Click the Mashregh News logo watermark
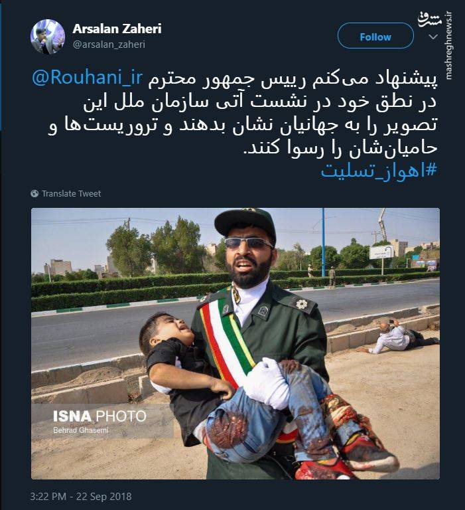Screen dimensions: 465x510 pos(430,20)
